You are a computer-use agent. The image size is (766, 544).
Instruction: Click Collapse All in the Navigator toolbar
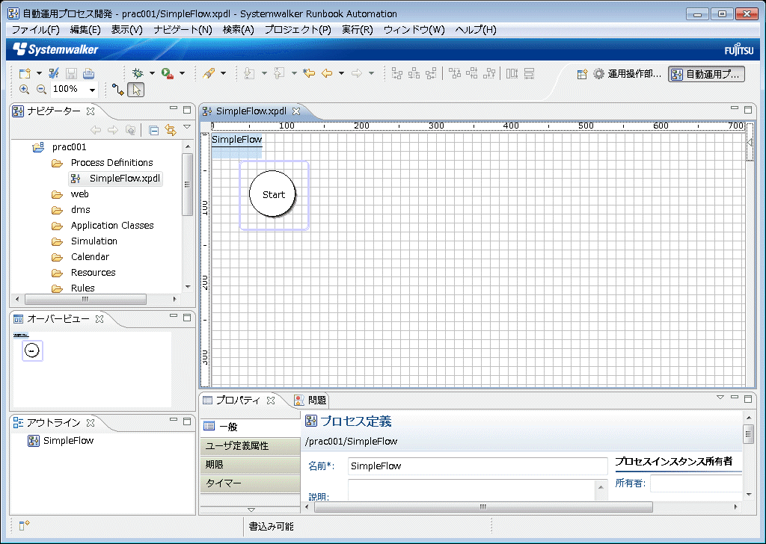point(153,130)
